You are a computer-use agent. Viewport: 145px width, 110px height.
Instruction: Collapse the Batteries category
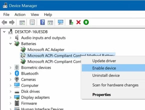tap(10, 44)
